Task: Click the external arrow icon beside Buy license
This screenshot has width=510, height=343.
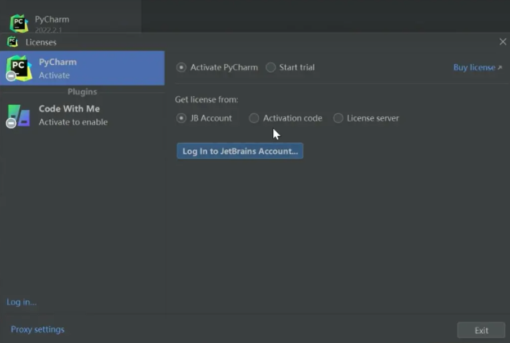Action: pyautogui.click(x=499, y=68)
